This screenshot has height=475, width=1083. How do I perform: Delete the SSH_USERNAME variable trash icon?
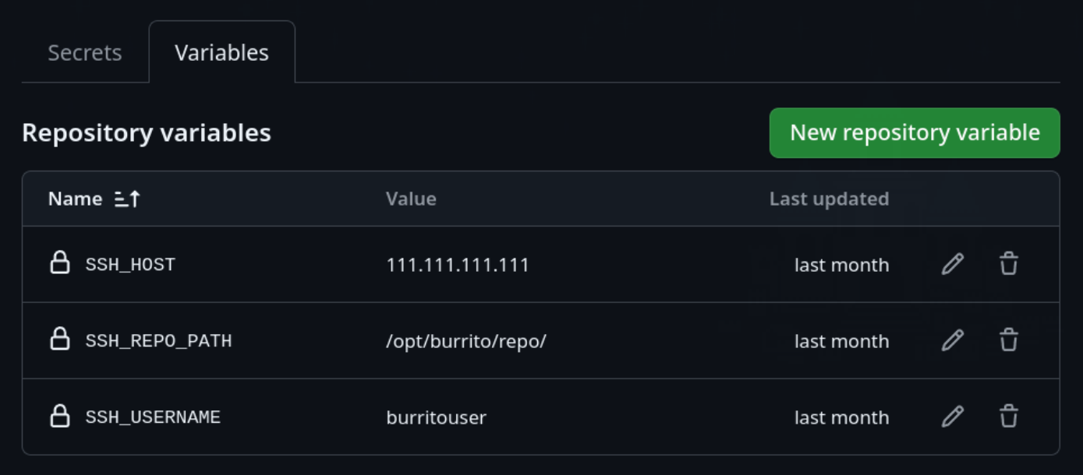coord(1009,417)
